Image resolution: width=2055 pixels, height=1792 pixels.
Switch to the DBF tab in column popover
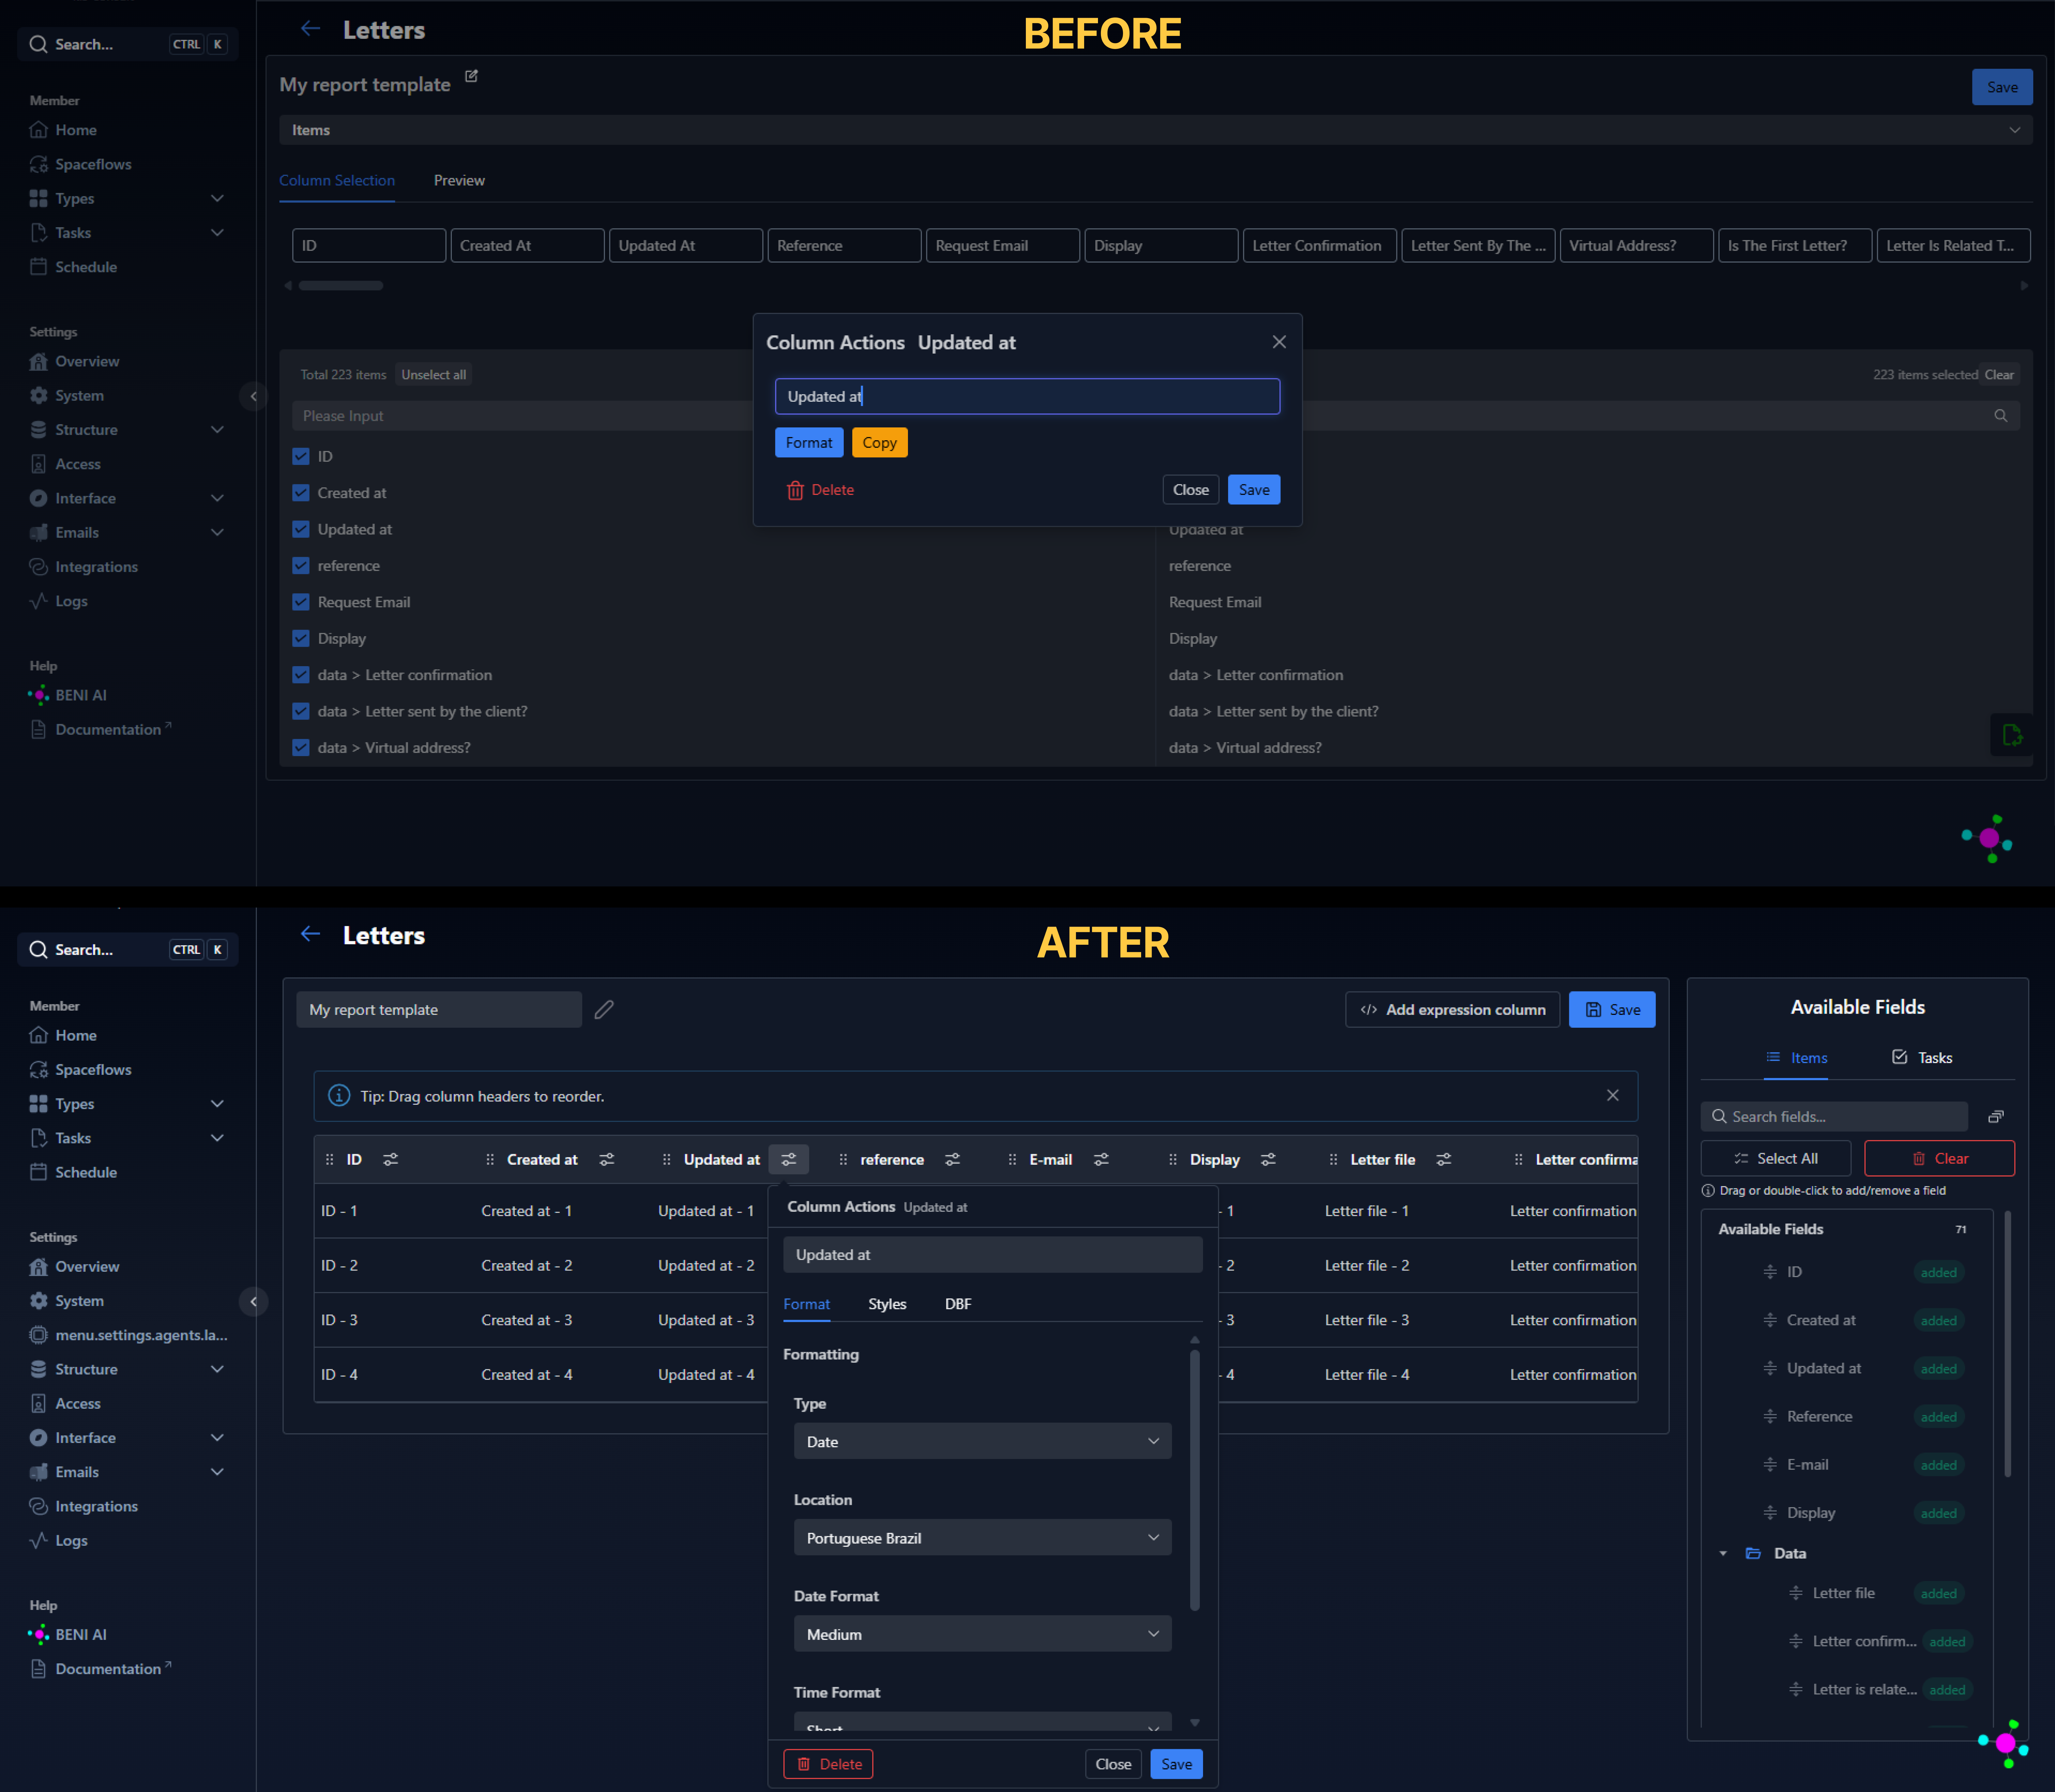(x=958, y=1305)
